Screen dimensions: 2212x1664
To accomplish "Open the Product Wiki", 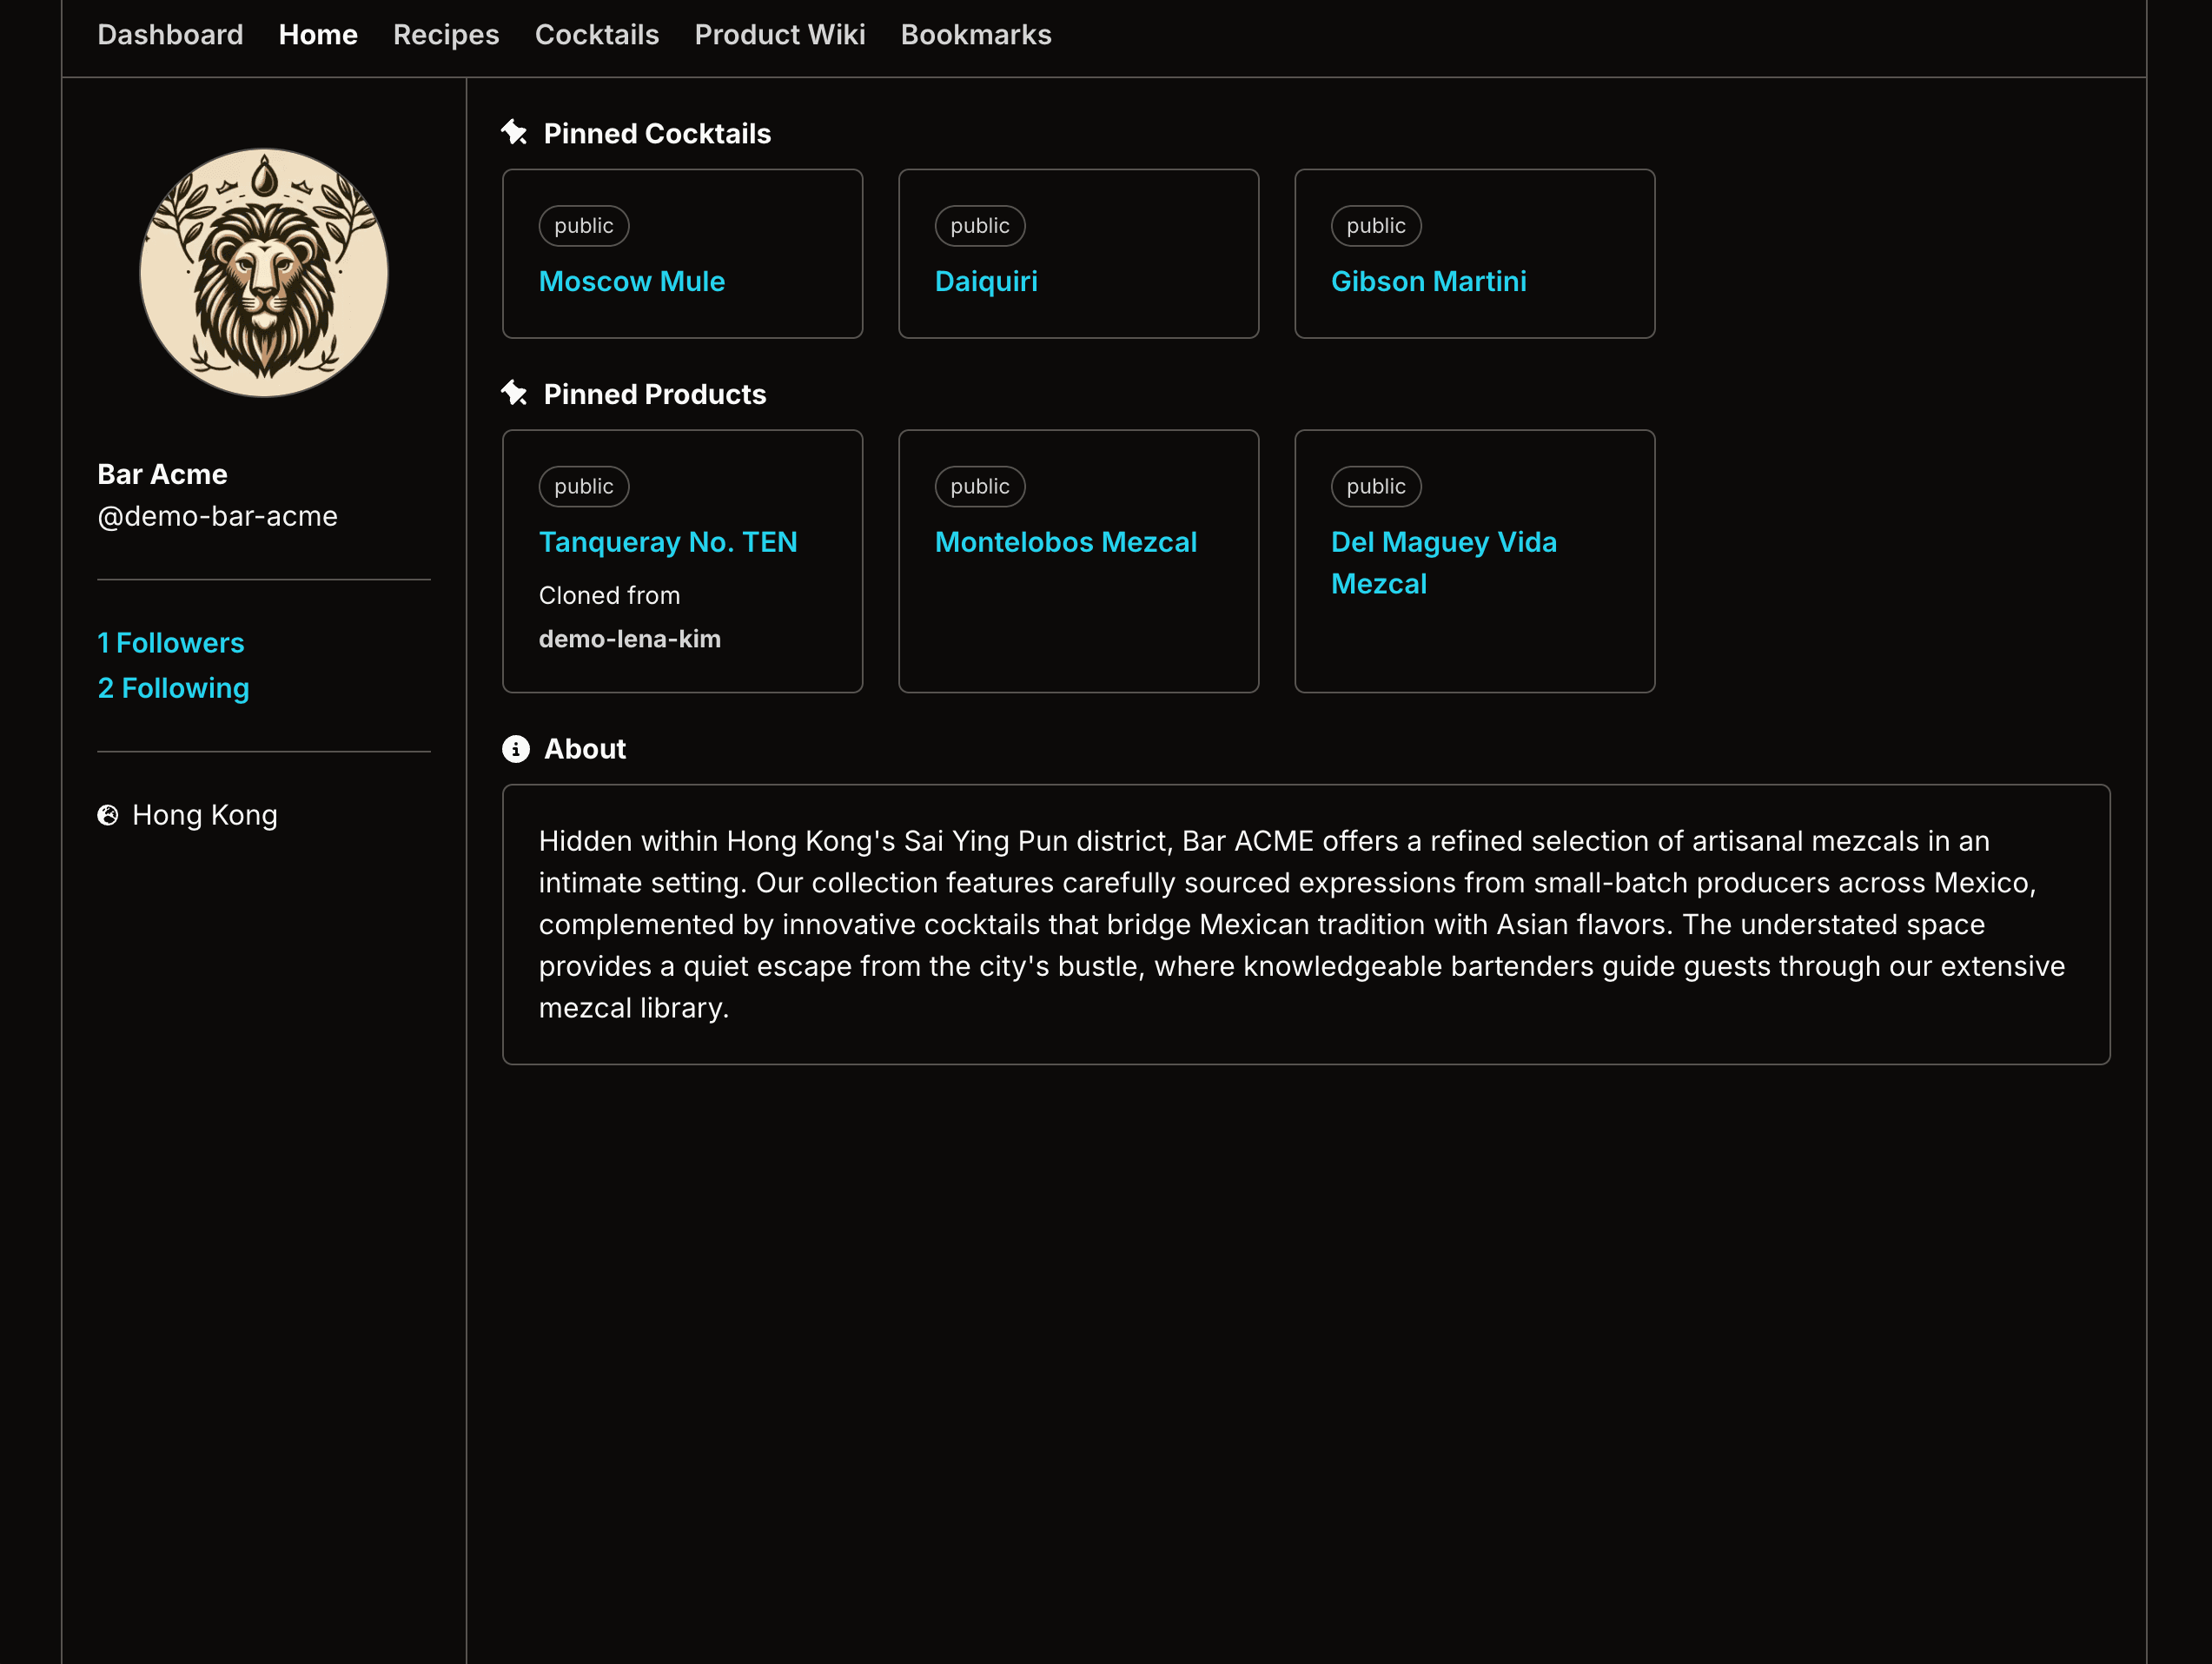I will 780,35.
